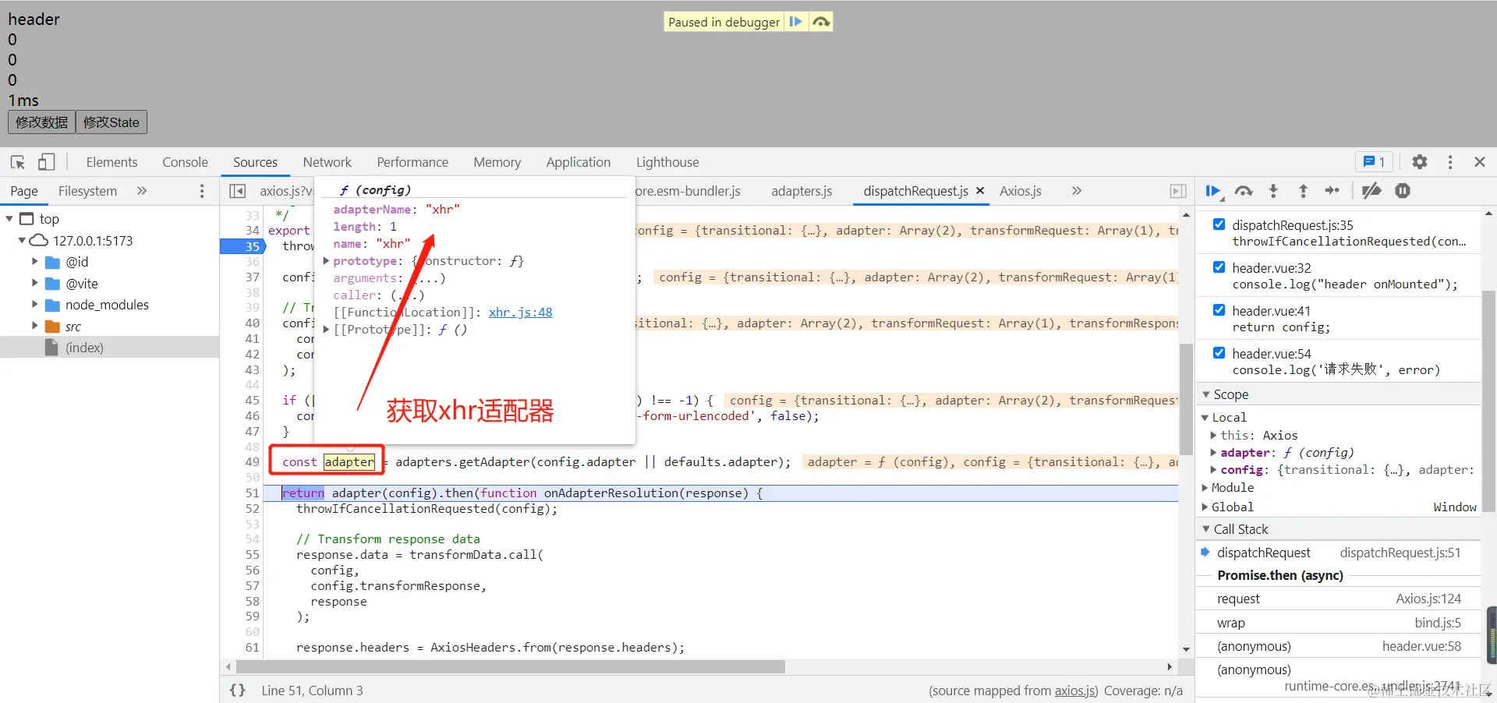
Task: Expand the prototype property in popup
Action: pyautogui.click(x=326, y=261)
